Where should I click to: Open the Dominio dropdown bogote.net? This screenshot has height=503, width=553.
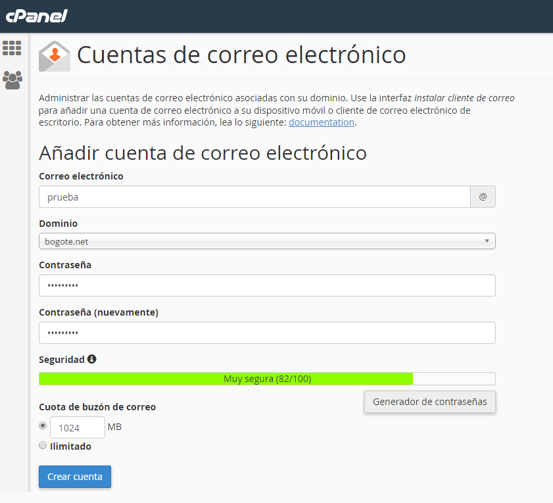(x=263, y=241)
